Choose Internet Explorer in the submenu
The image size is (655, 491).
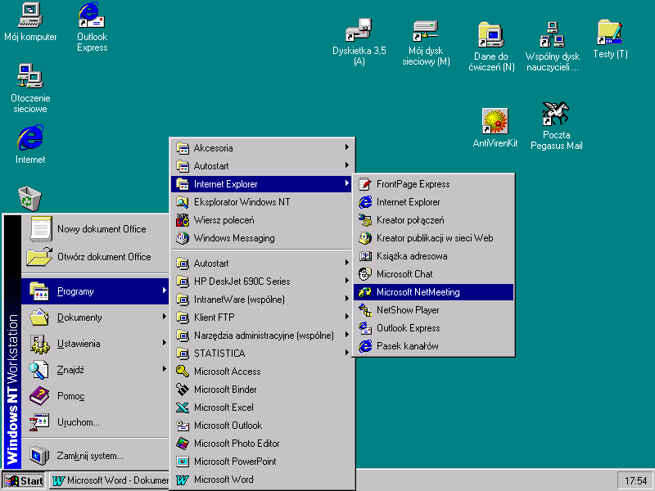pyautogui.click(x=434, y=202)
